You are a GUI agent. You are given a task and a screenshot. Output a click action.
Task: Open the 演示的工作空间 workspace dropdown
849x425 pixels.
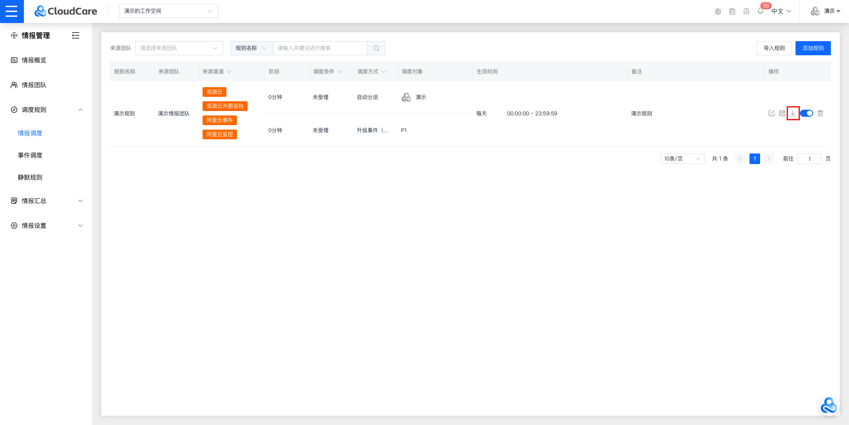[168, 11]
